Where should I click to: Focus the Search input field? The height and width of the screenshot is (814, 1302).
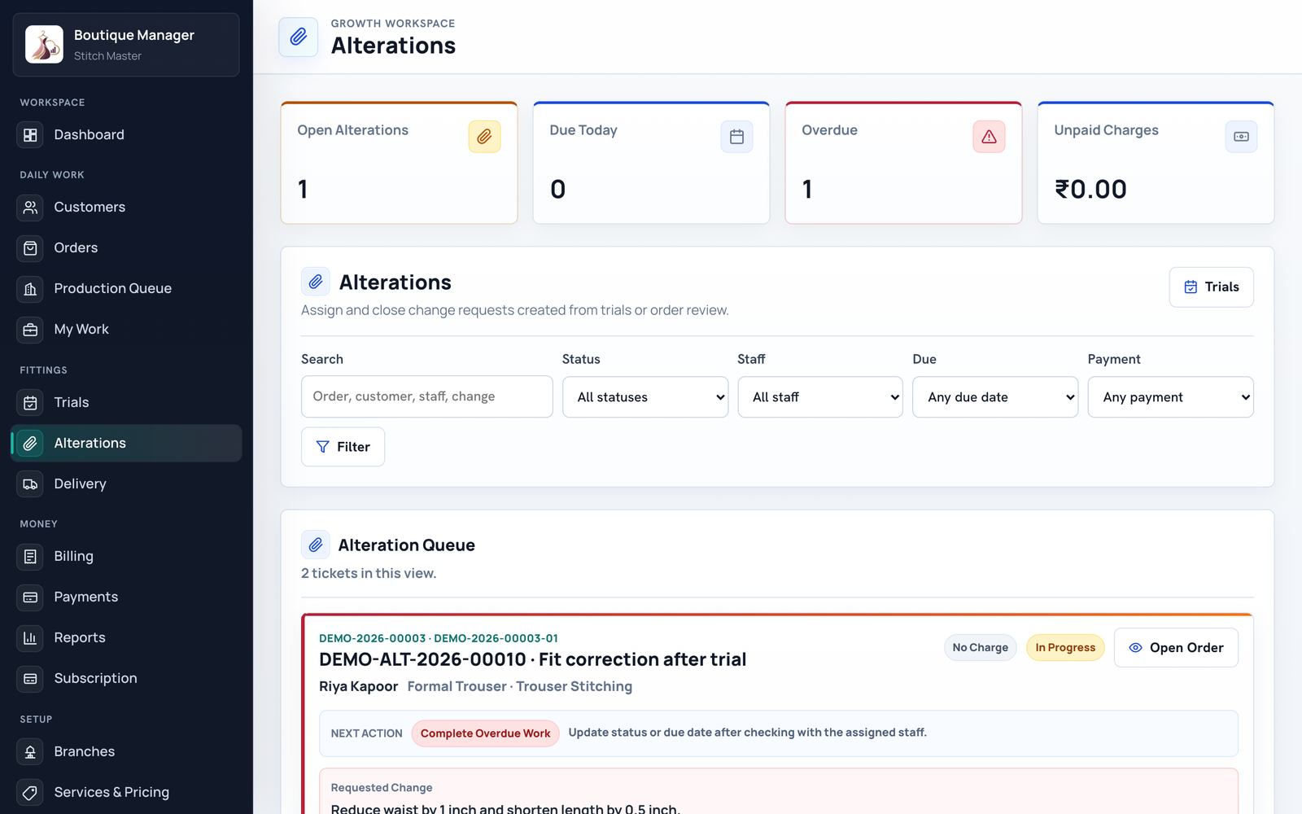[x=427, y=396]
